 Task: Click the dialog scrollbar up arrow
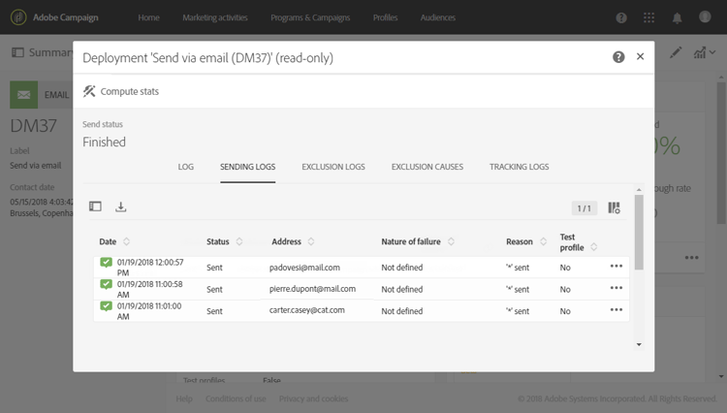pyautogui.click(x=639, y=190)
